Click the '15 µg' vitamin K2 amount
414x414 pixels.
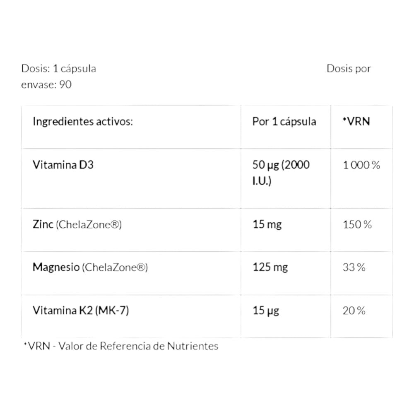[266, 310]
